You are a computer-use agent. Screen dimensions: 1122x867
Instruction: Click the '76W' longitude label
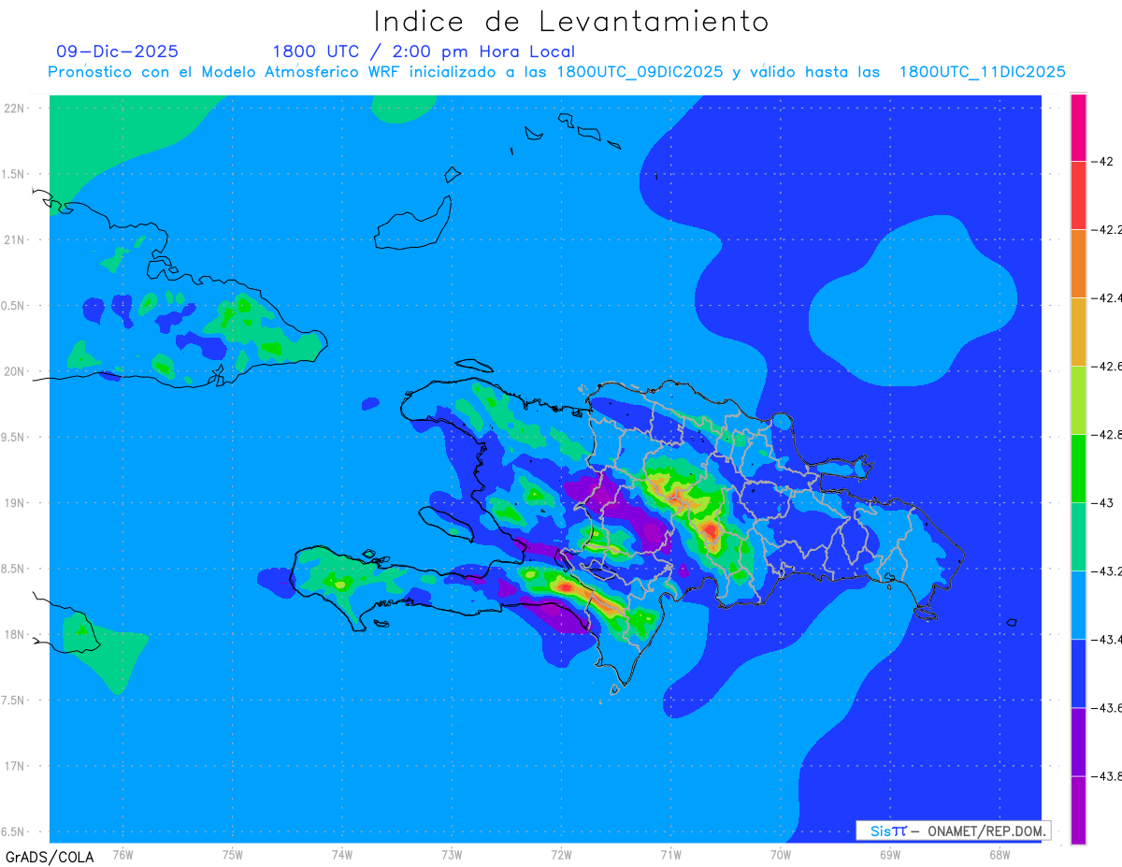pyautogui.click(x=122, y=854)
